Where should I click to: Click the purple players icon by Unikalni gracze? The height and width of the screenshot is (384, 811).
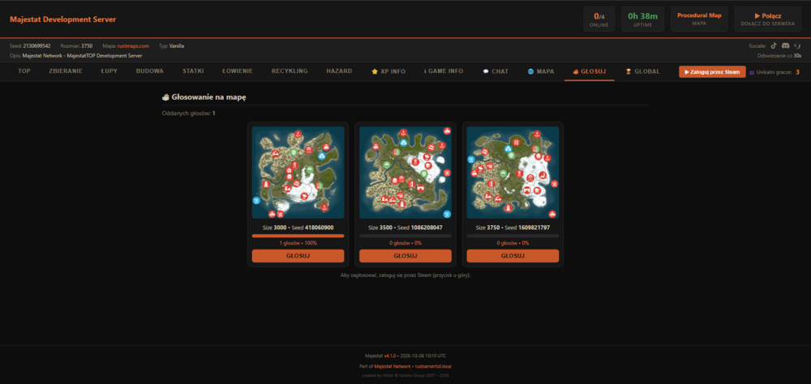(752, 72)
